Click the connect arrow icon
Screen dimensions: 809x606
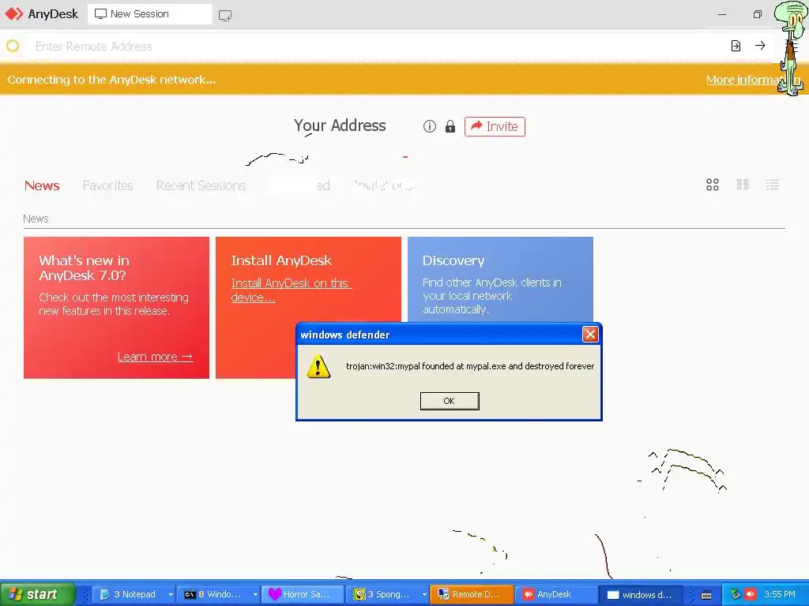[760, 46]
